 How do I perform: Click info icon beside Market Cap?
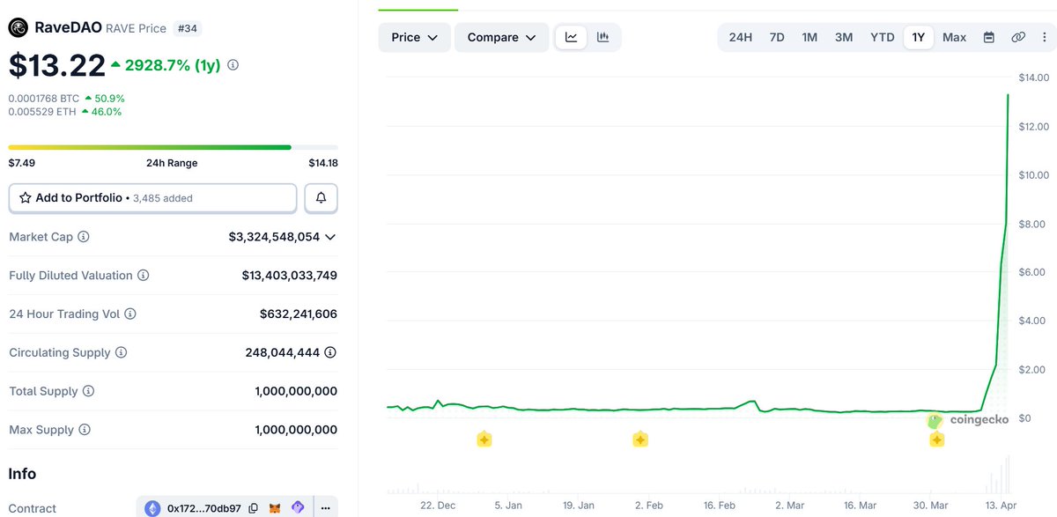(x=84, y=237)
